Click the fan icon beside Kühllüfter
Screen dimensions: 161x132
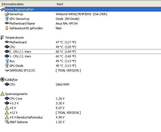point(2,80)
